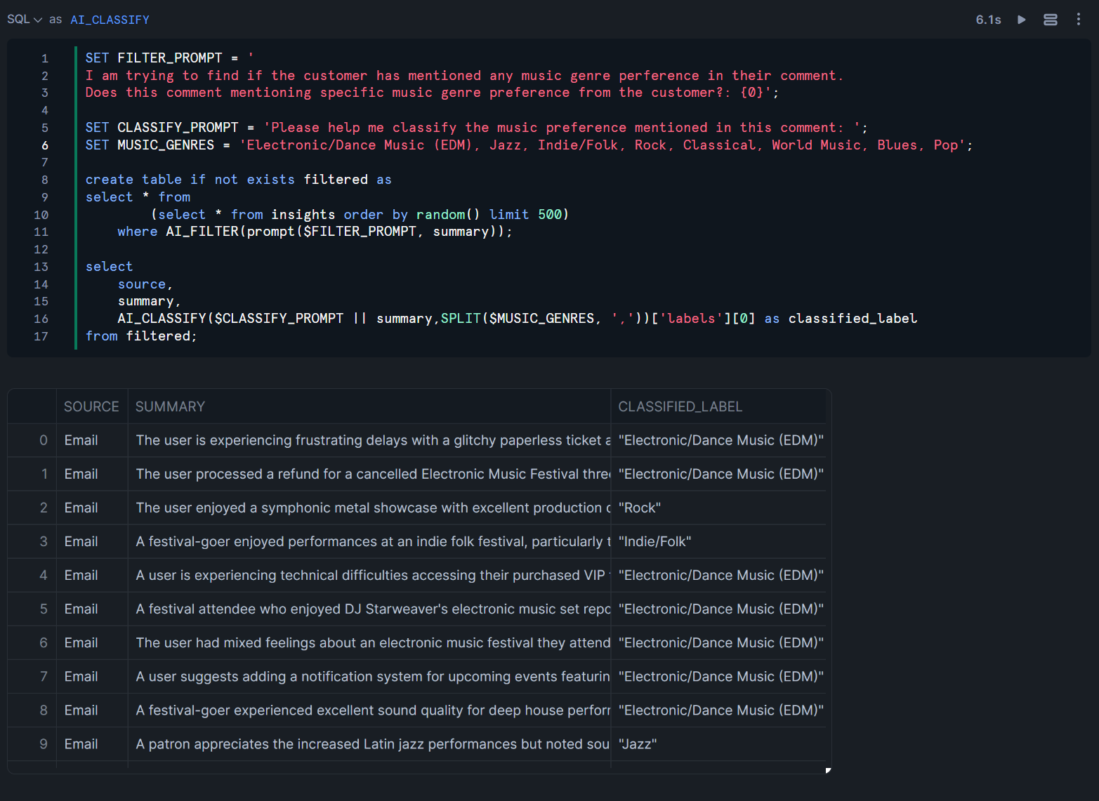Click line 14 source column in select
Viewport: 1099px width, 801px height.
coord(145,284)
